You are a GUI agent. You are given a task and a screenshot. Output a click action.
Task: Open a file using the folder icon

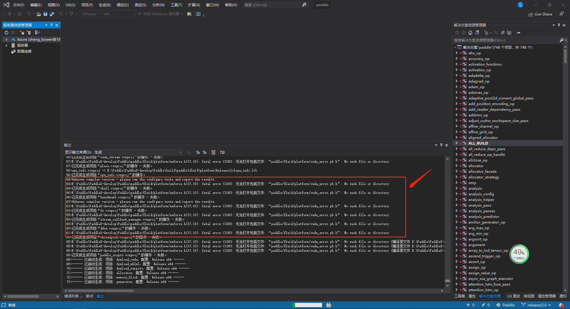pyautogui.click(x=39, y=14)
